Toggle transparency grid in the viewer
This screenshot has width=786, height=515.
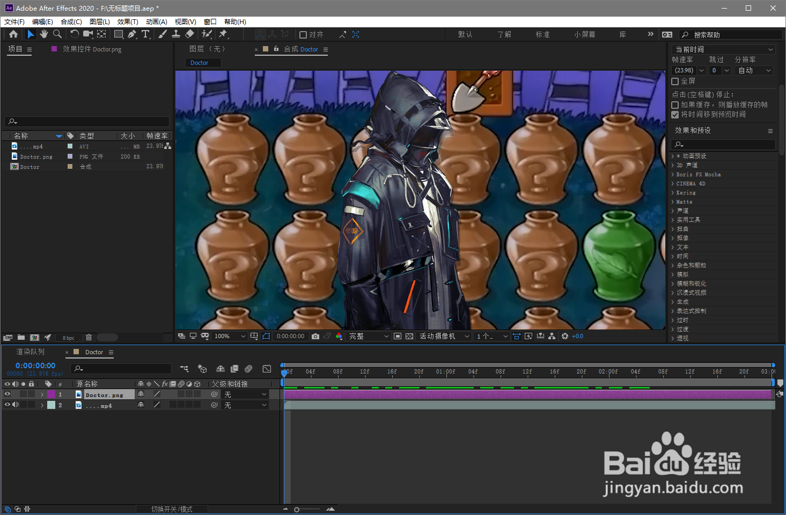click(409, 337)
